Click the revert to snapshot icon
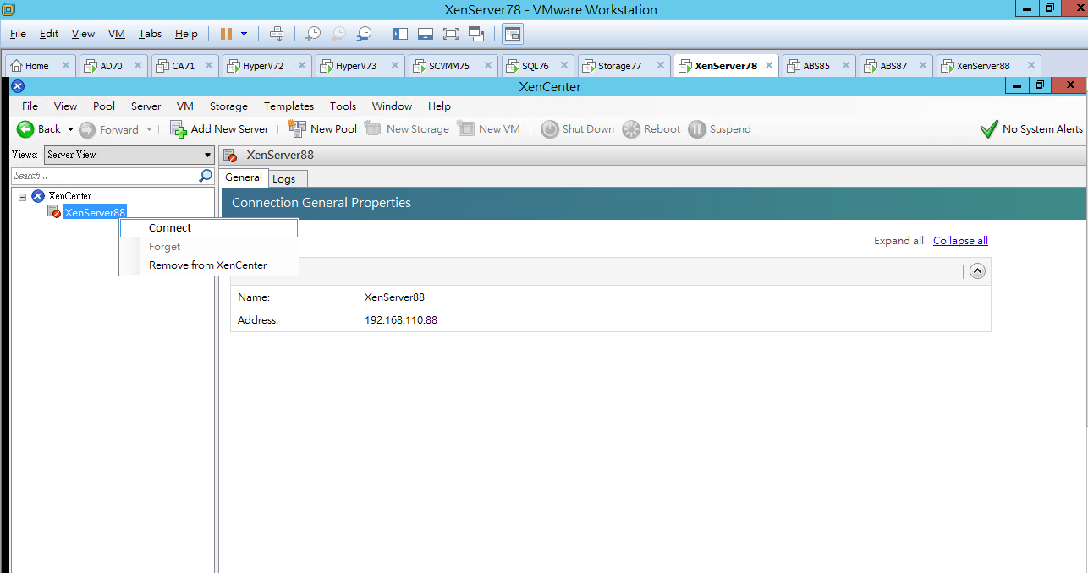The height and width of the screenshot is (573, 1088). [338, 34]
